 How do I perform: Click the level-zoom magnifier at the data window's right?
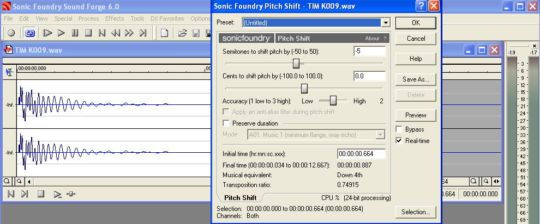(x=474, y=181)
